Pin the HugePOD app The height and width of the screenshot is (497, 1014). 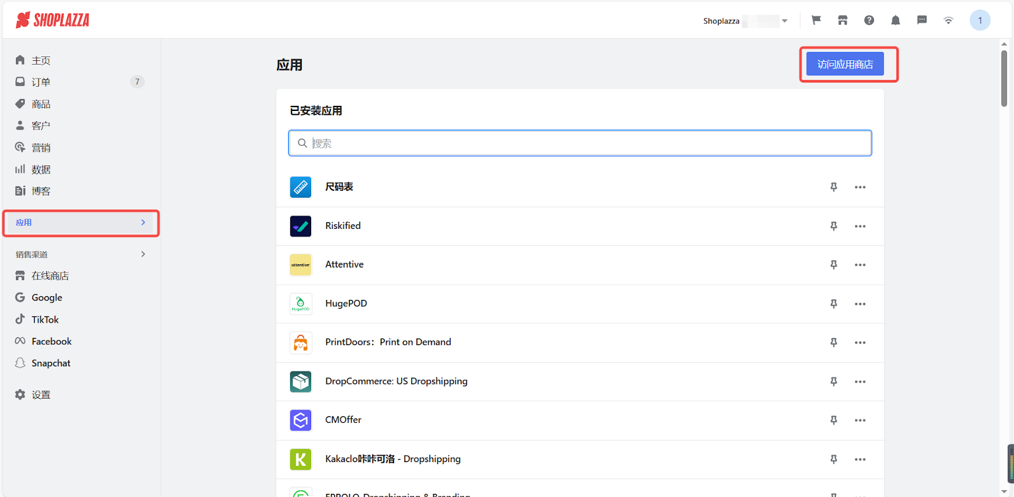click(x=834, y=304)
